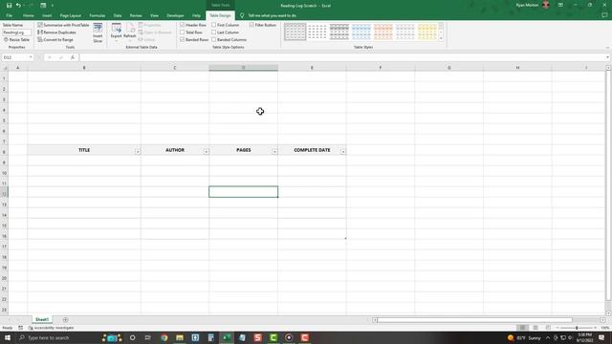Viewport: 612px width, 344px height.
Task: Click the taskbar search box
Action: pos(57,337)
